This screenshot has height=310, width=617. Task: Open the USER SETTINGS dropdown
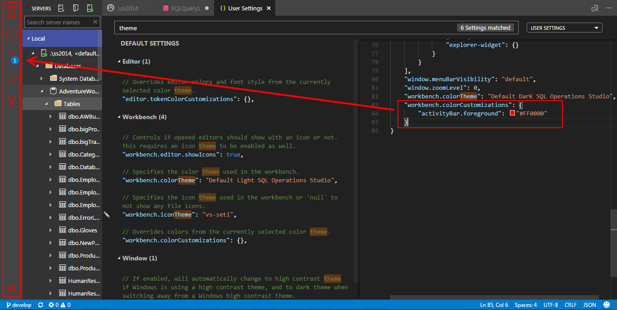(564, 28)
